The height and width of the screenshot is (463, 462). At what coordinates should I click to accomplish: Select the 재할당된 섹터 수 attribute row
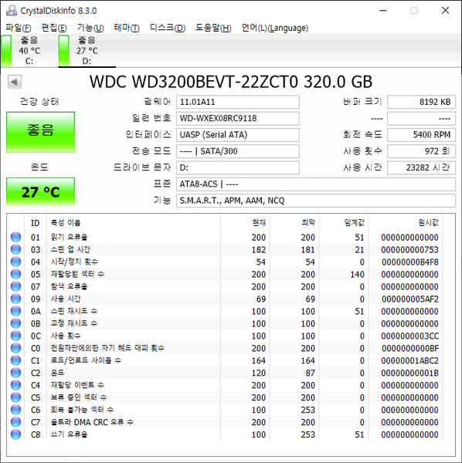click(x=225, y=274)
